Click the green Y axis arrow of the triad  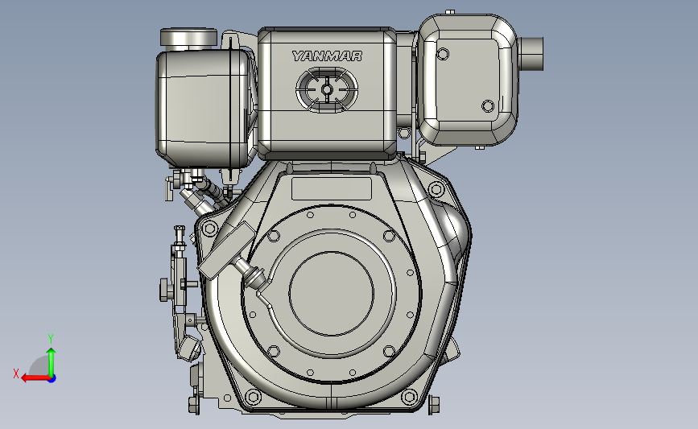52,361
